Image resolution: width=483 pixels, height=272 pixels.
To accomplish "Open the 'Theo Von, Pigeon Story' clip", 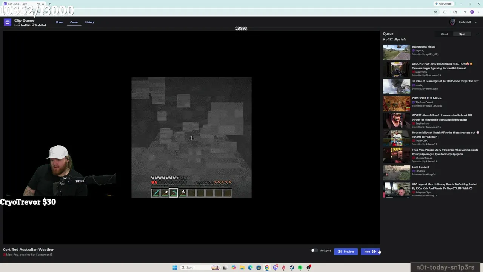I will pyautogui.click(x=431, y=155).
